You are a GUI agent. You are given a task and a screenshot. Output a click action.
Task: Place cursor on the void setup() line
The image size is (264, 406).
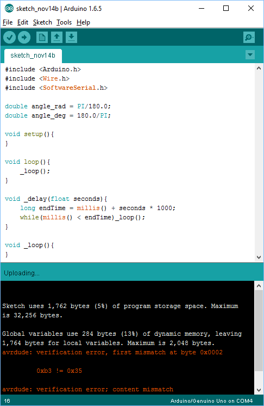click(29, 134)
